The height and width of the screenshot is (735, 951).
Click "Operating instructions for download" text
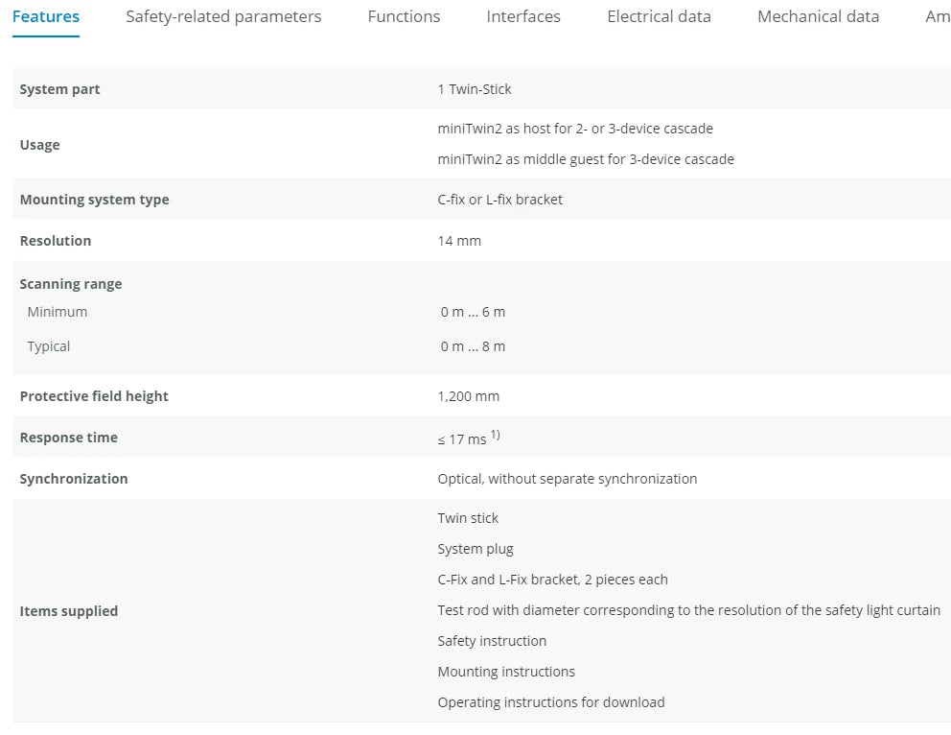pos(551,702)
